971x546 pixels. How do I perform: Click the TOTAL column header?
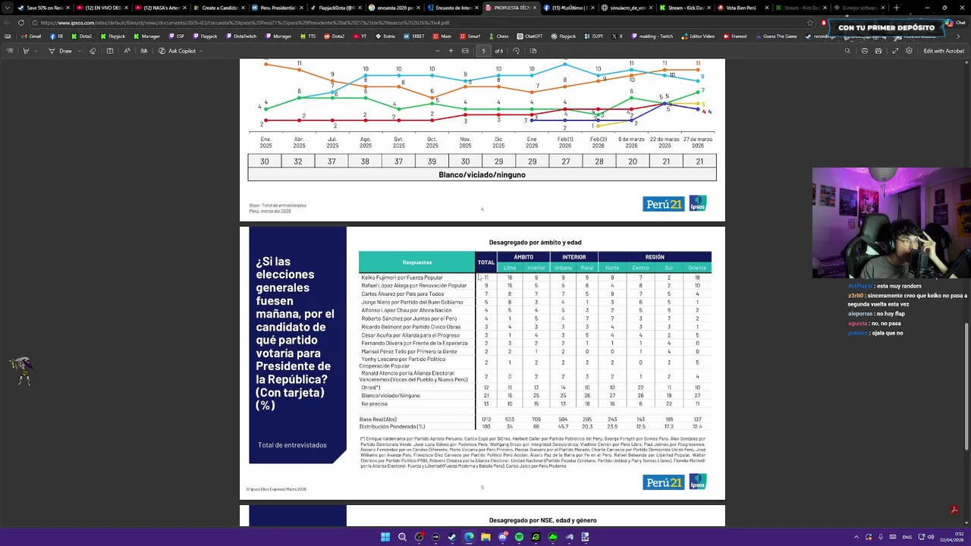485,262
